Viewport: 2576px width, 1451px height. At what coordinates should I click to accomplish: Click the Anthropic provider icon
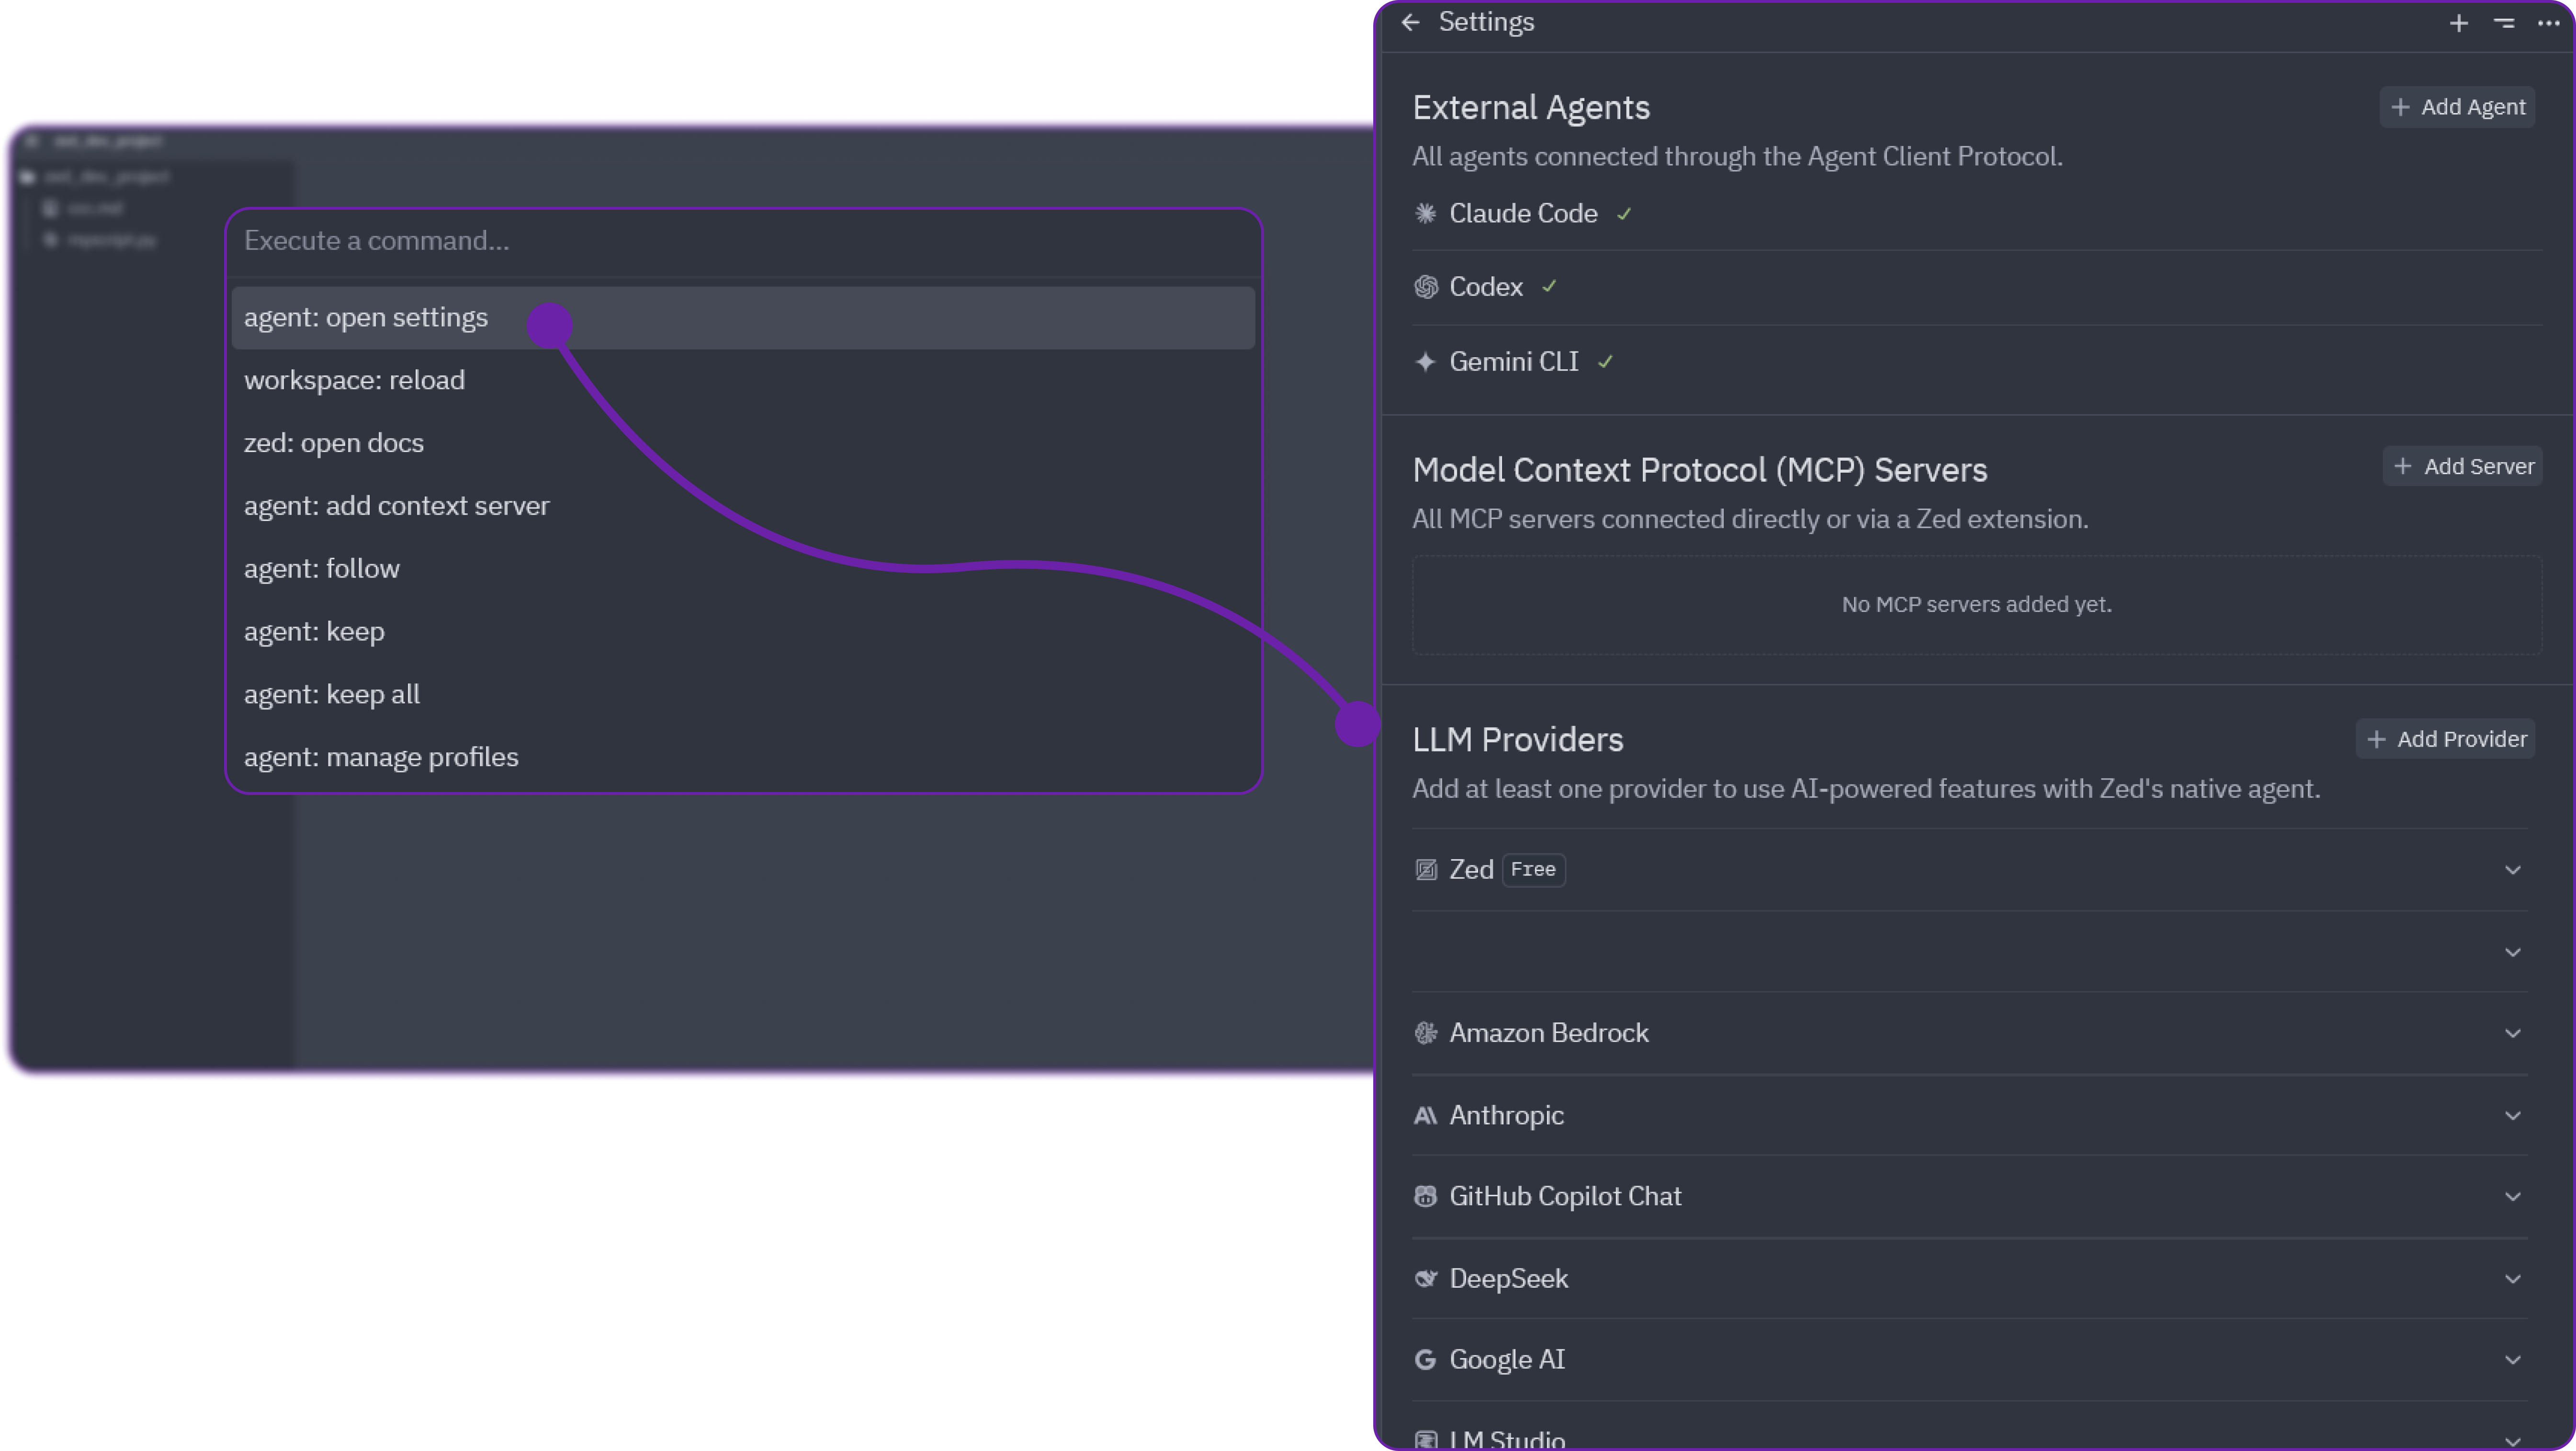1426,1115
